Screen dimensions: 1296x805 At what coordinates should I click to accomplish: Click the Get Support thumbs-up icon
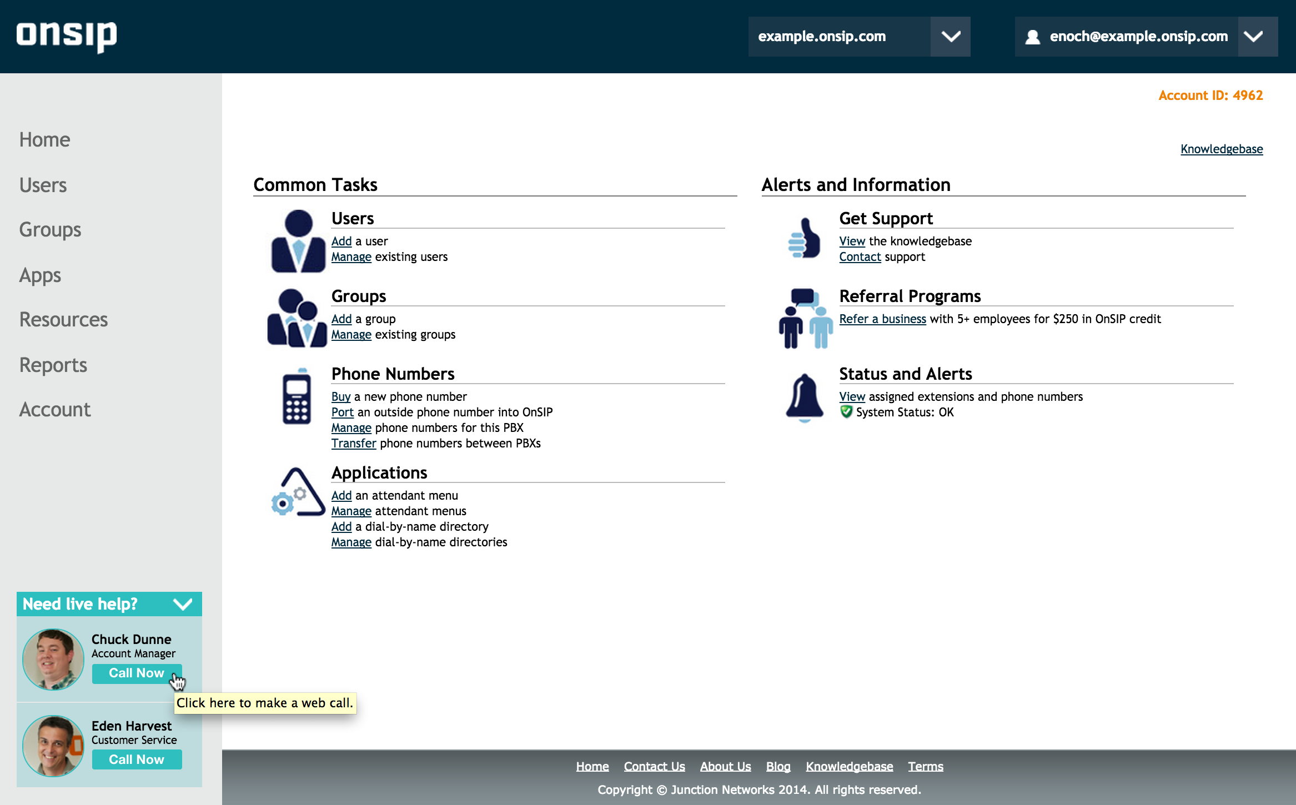coord(805,239)
